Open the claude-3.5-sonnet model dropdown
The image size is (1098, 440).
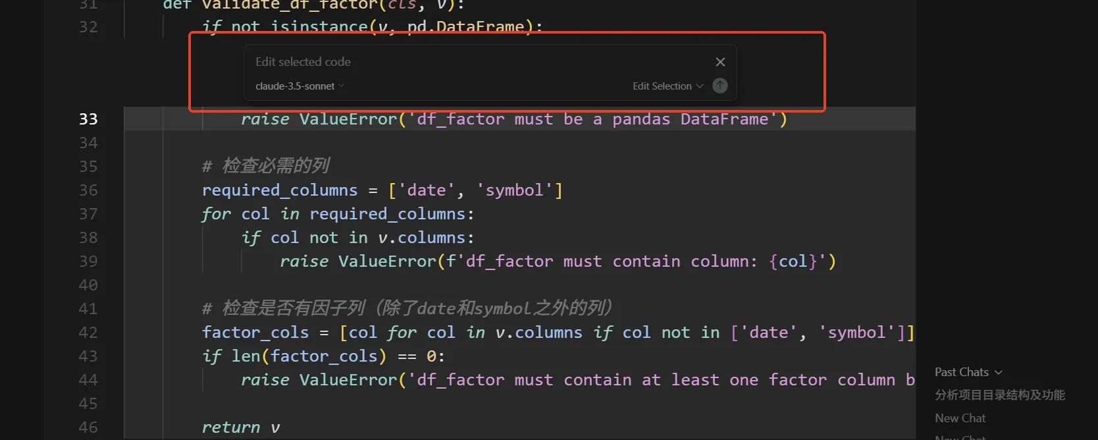(x=300, y=86)
